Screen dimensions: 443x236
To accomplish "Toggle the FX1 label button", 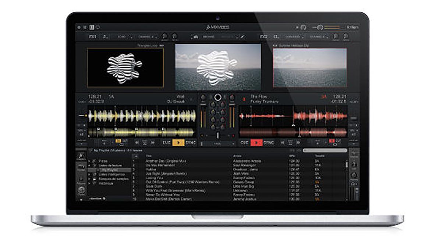I will pyautogui.click(x=92, y=37).
